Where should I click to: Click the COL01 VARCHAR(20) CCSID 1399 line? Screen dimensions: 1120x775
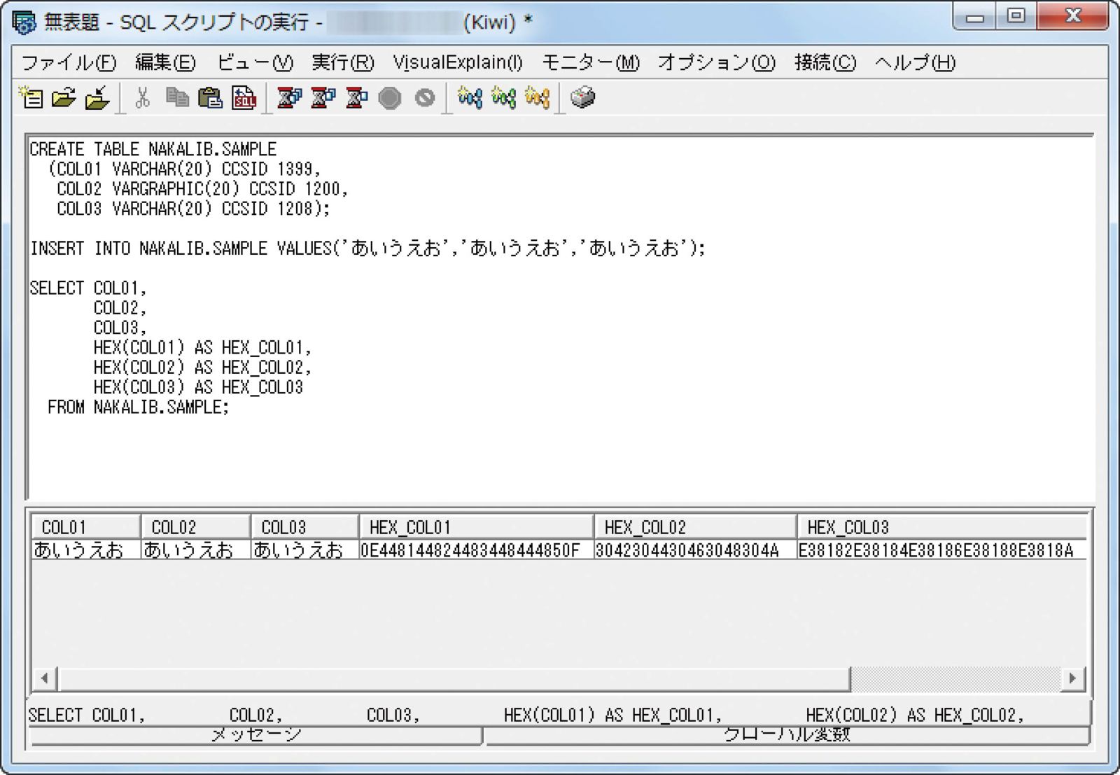point(185,169)
